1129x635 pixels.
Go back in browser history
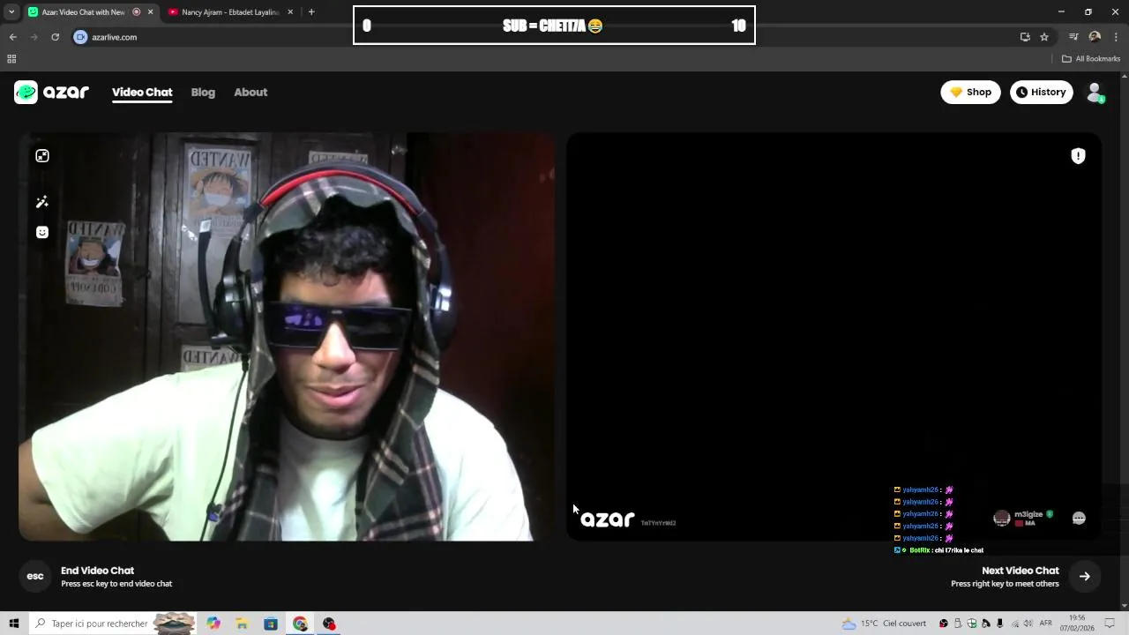tap(12, 37)
